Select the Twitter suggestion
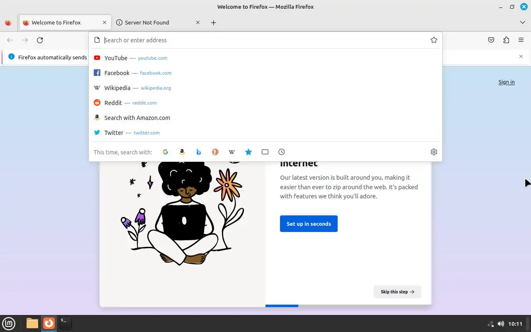The image size is (531, 332). point(265,133)
